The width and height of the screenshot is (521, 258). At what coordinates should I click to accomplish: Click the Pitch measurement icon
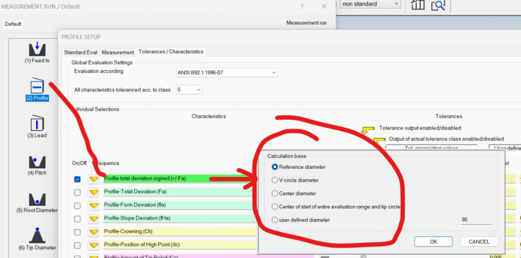point(37,162)
